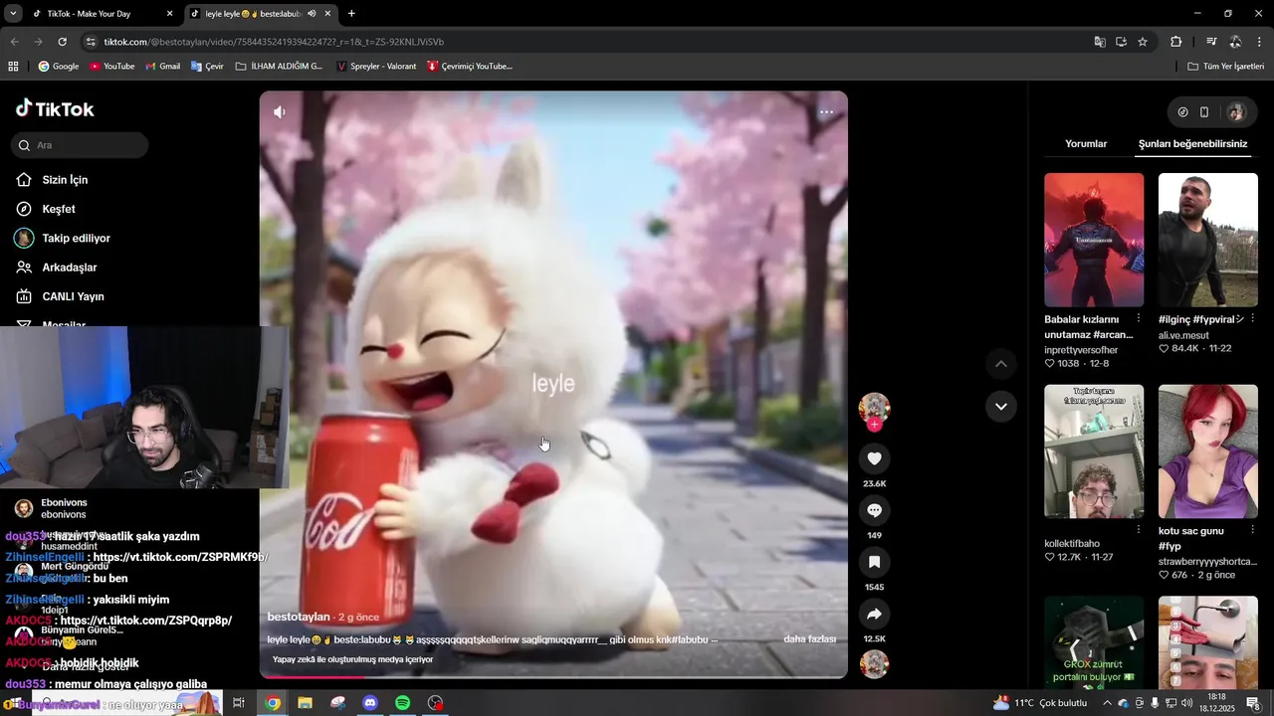Open File Explorer from the taskbar
The width and height of the screenshot is (1274, 716).
(x=305, y=703)
